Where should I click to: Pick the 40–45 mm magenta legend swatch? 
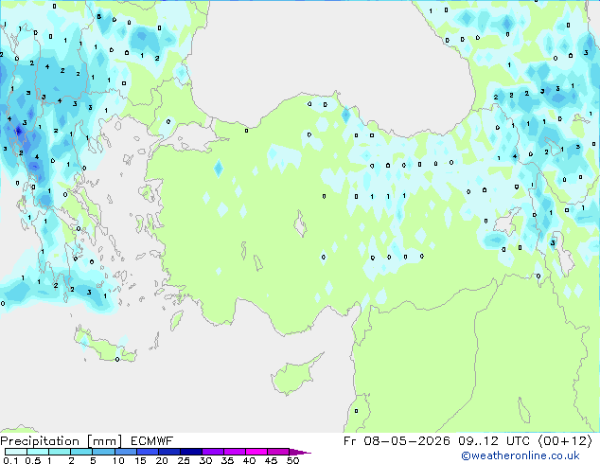256,452
